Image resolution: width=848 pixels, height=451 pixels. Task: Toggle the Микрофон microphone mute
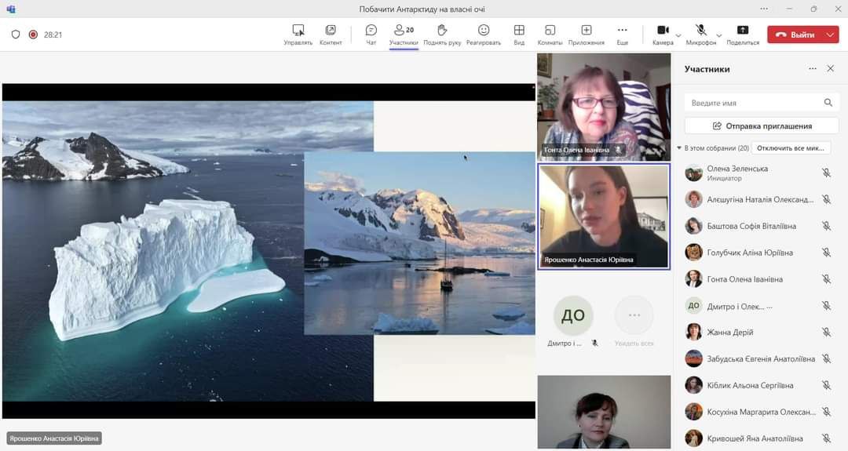coord(700,31)
